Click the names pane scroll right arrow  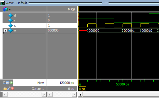pos(44,95)
